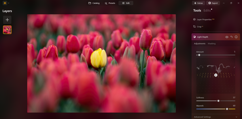This screenshot has height=119, width=242.
Task: Select the Edit tab
Action: click(126, 3)
